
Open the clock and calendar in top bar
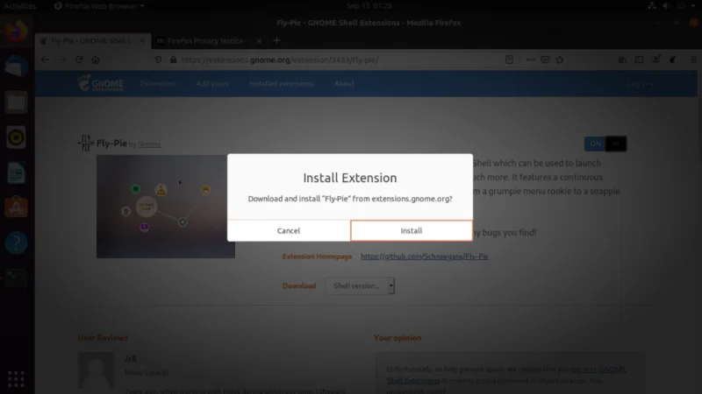coord(369,6)
